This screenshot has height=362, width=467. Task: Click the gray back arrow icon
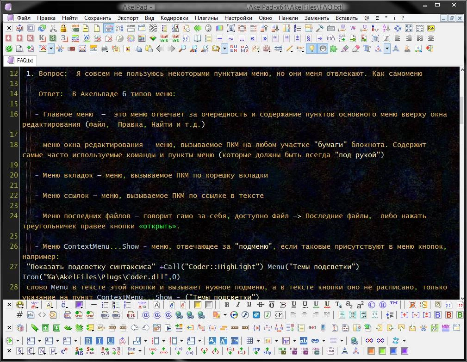point(160,49)
